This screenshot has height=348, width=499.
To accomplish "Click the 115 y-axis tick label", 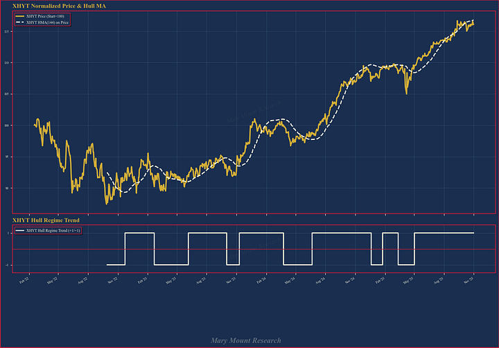I will (7, 32).
